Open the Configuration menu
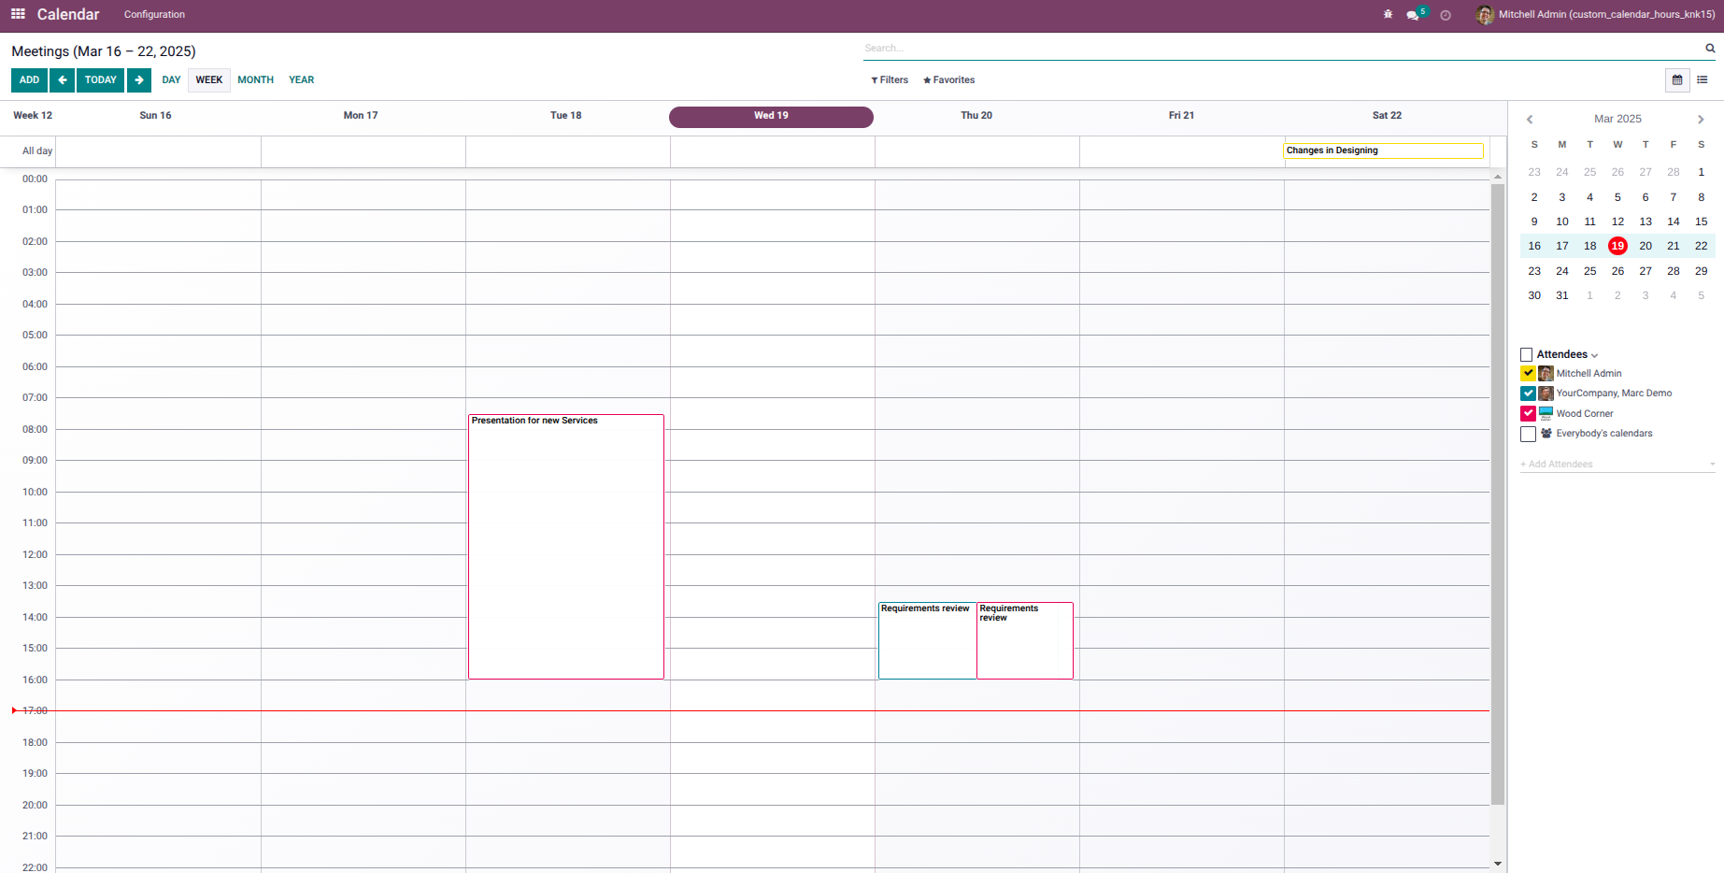 click(x=154, y=14)
